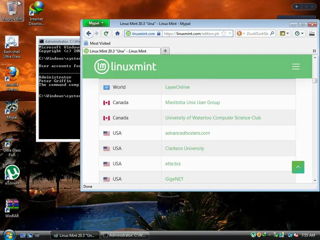Image resolution: width=320 pixels, height=240 pixels.
Task: Open the history clock dropdown
Action: click(x=299, y=33)
